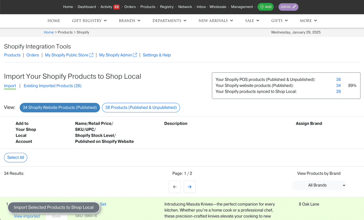
Task: Click the 8 Oak Lane brand text
Action: [x=309, y=204]
